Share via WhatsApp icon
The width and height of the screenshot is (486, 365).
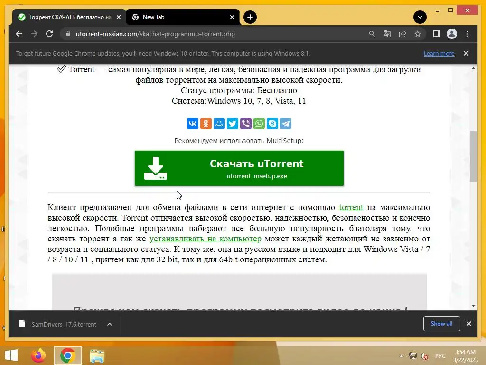(259, 124)
